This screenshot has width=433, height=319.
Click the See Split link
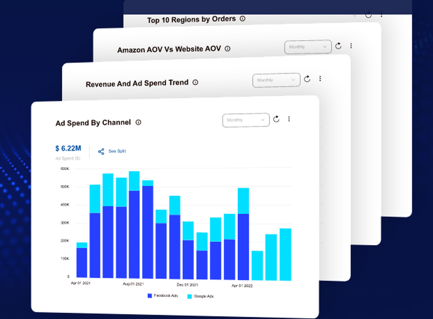[x=117, y=151]
